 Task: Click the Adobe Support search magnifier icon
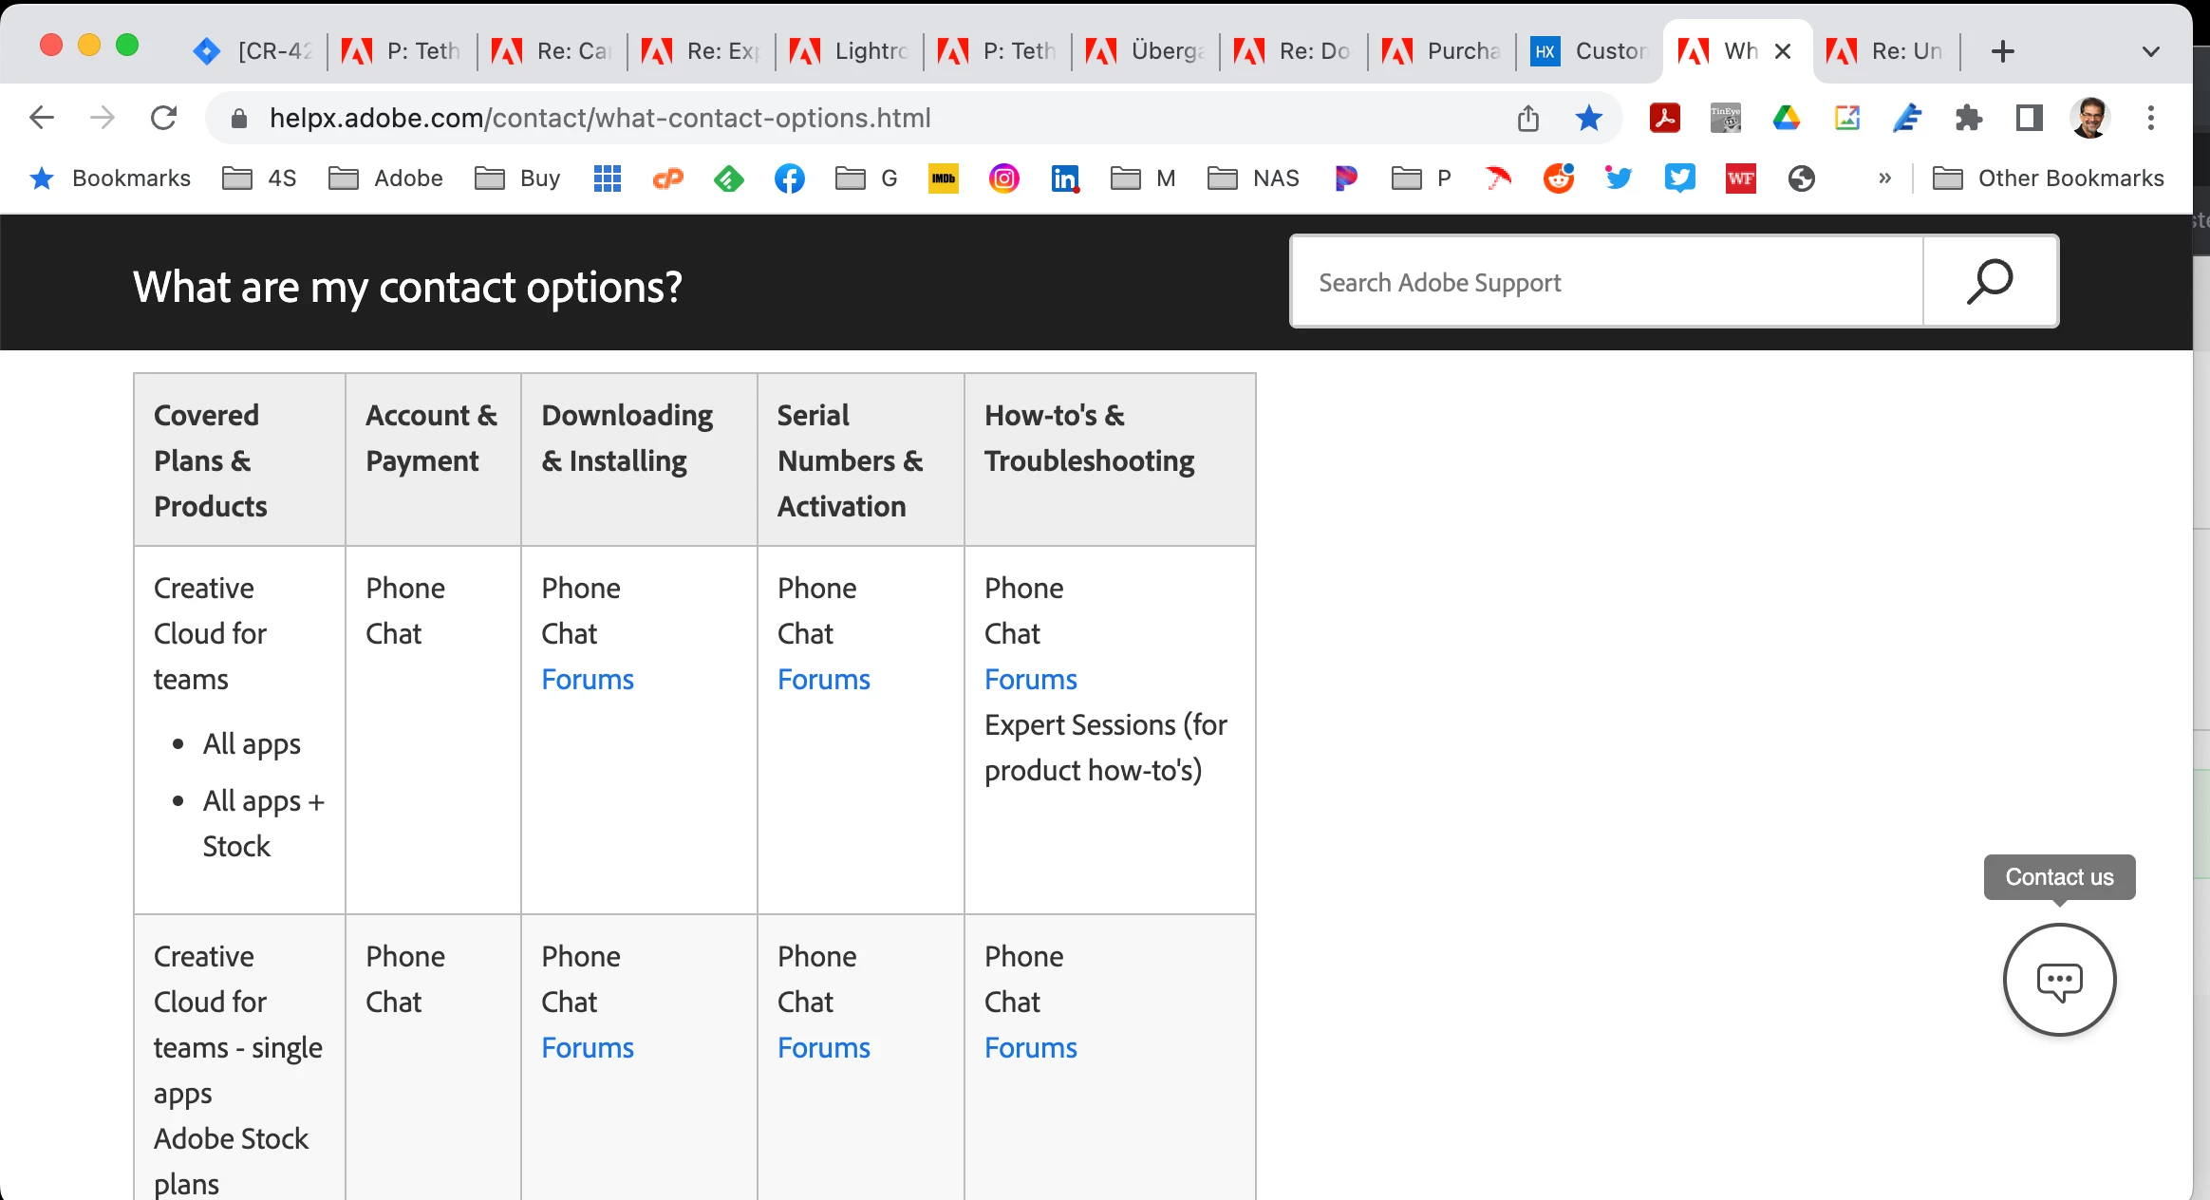(x=1990, y=282)
